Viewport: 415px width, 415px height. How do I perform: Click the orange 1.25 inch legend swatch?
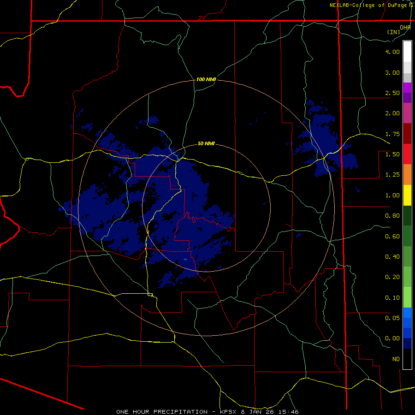point(407,175)
